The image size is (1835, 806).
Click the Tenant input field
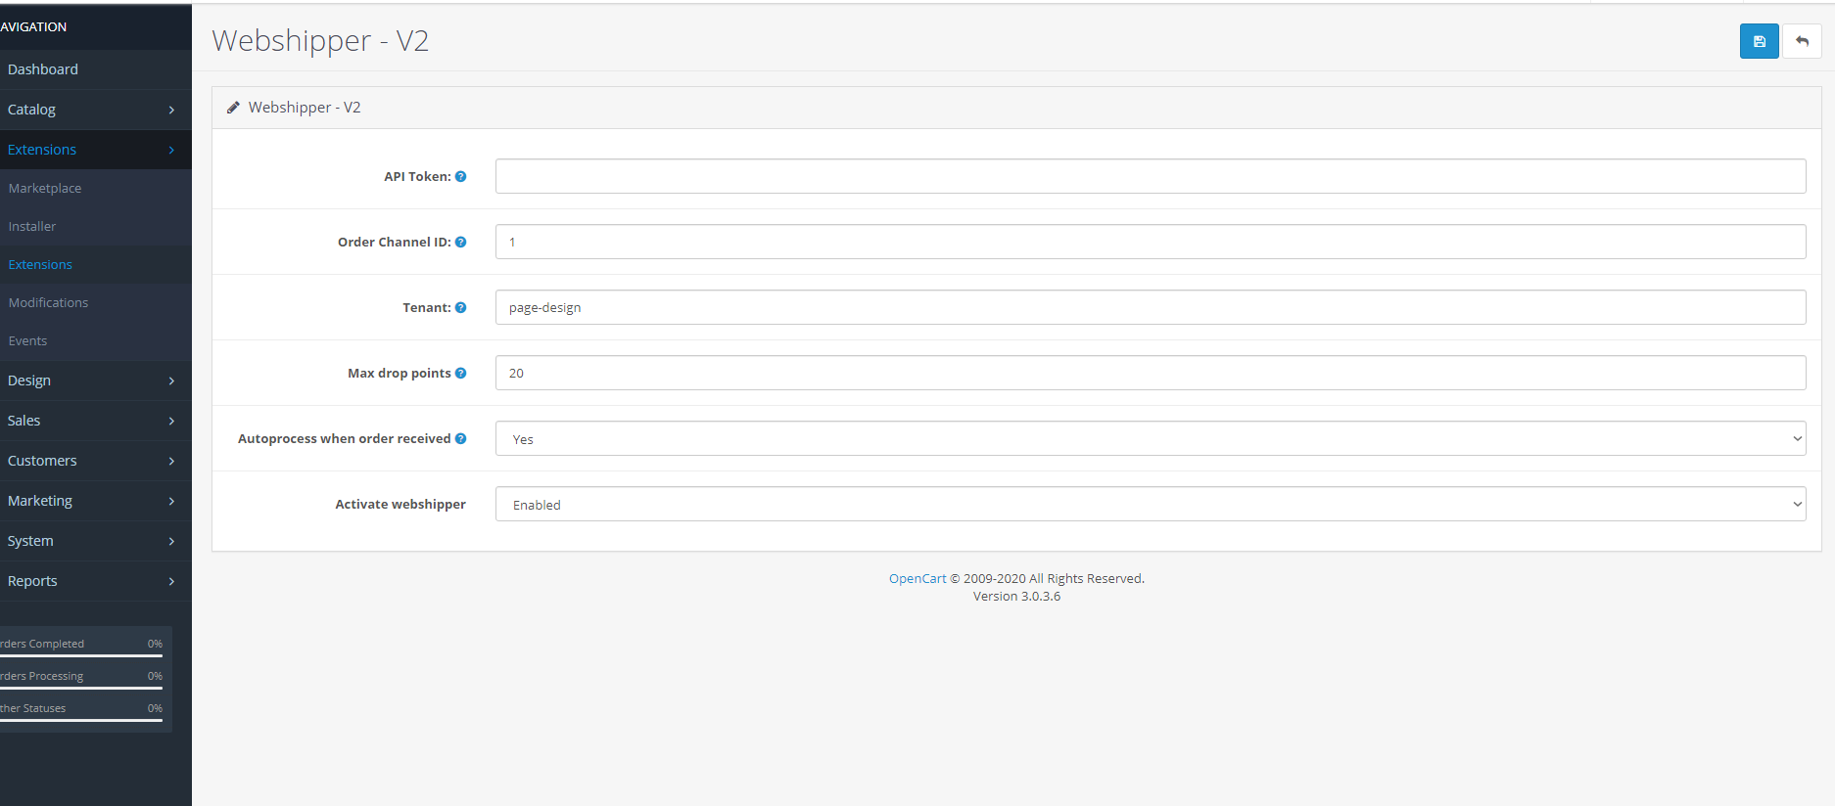[x=1151, y=307]
